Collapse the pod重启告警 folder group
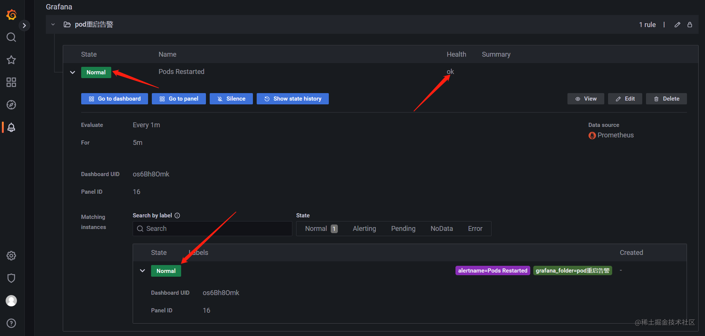Screen dimensions: 705x336 pos(53,24)
